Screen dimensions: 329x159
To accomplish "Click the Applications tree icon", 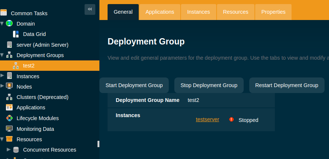I will 9,107.
